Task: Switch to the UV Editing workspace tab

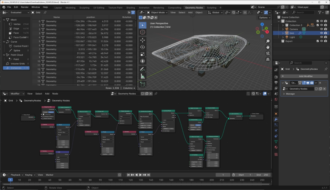Action: 99,8
